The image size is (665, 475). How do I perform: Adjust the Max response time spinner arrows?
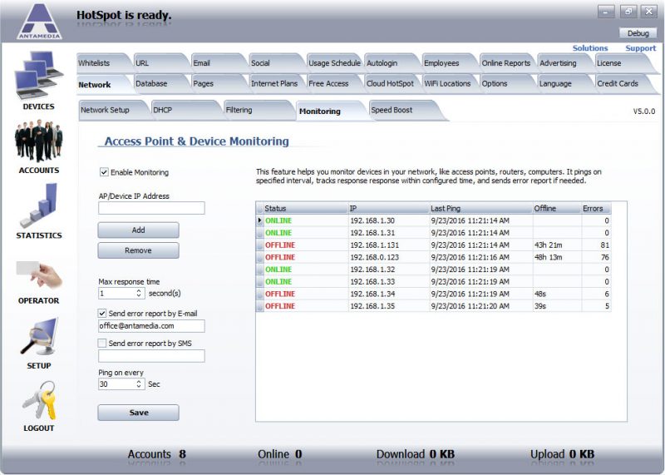(x=139, y=293)
